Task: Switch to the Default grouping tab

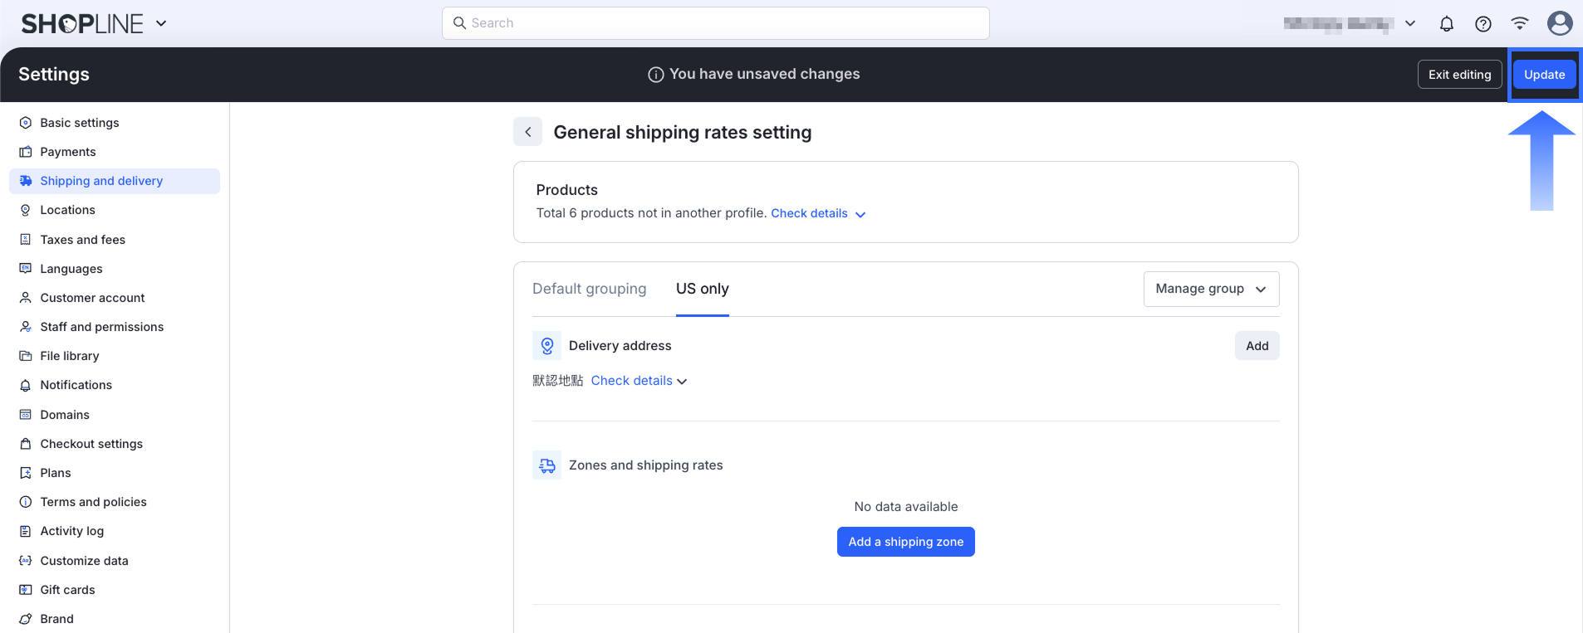Action: tap(589, 289)
